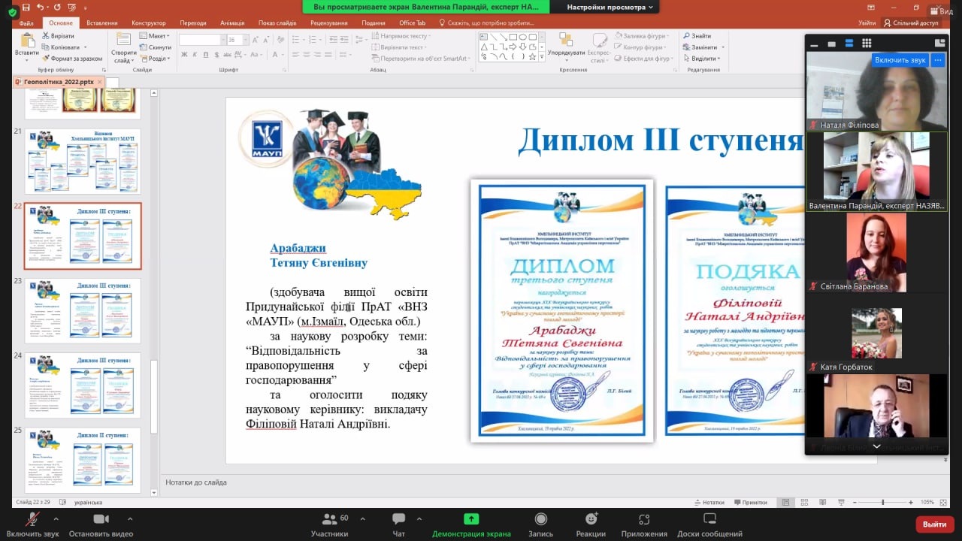Click the zoom slider in status bar
This screenshot has height=541, width=962.
pyautogui.click(x=883, y=502)
